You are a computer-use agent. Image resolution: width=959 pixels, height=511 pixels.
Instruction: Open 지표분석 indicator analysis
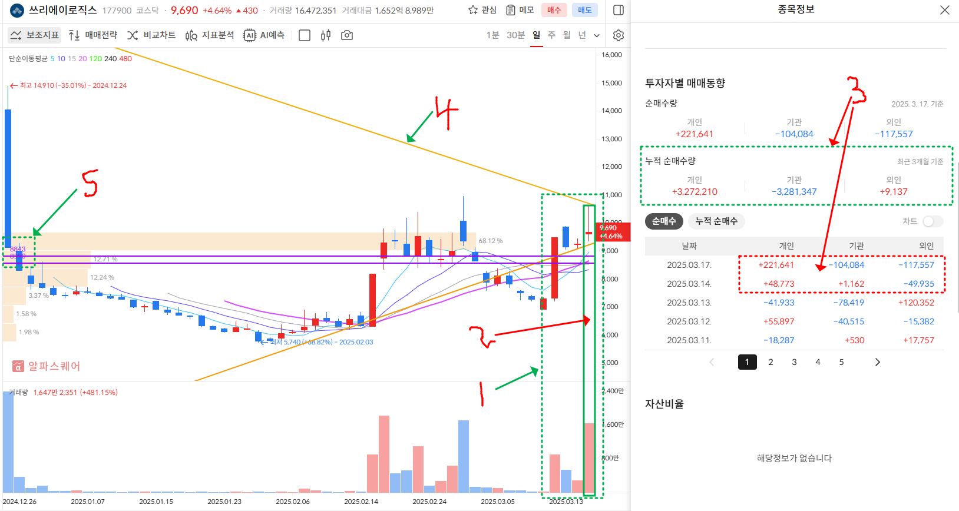tap(210, 35)
